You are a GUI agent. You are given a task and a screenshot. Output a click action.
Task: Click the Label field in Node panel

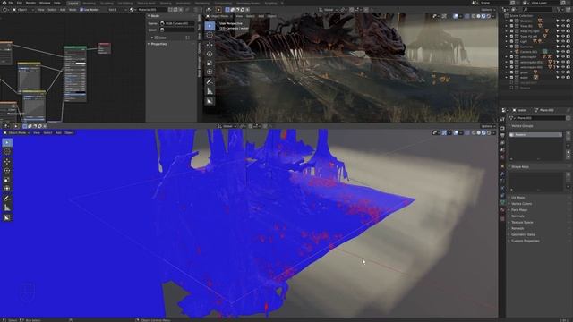pyautogui.click(x=177, y=30)
